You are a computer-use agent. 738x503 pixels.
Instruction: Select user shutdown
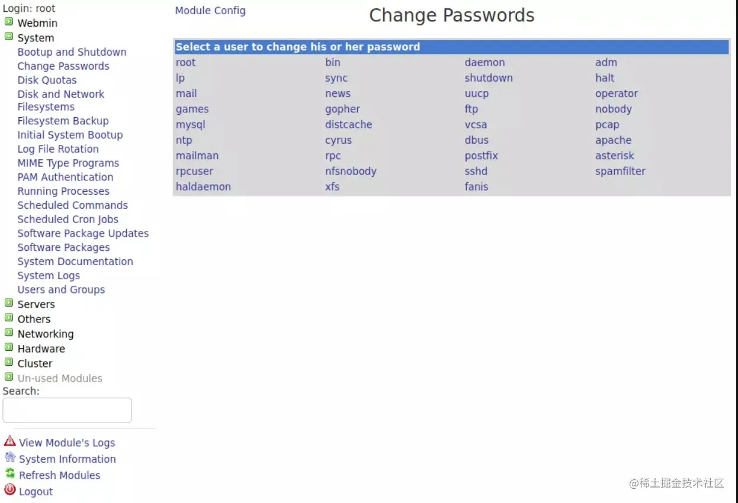[x=489, y=78]
